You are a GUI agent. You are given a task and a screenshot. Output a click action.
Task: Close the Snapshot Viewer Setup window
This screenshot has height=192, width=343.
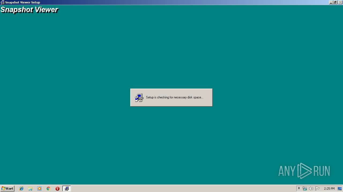click(x=340, y=2)
